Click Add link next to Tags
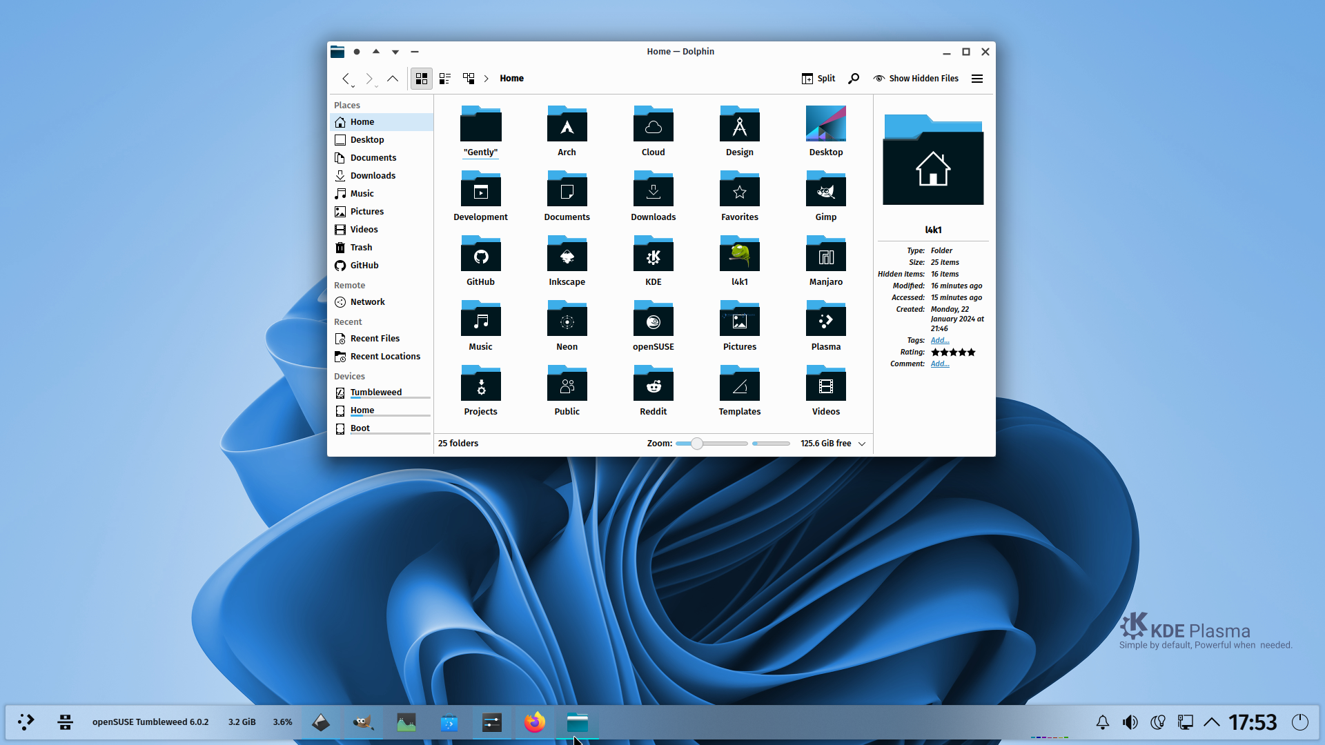Viewport: 1325px width, 745px height. (x=939, y=340)
